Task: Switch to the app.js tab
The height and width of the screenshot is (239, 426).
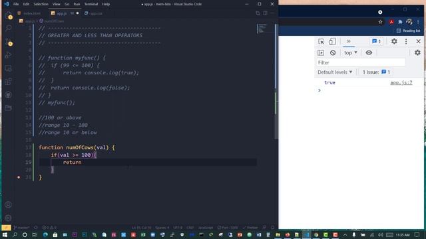Action: click(62, 13)
